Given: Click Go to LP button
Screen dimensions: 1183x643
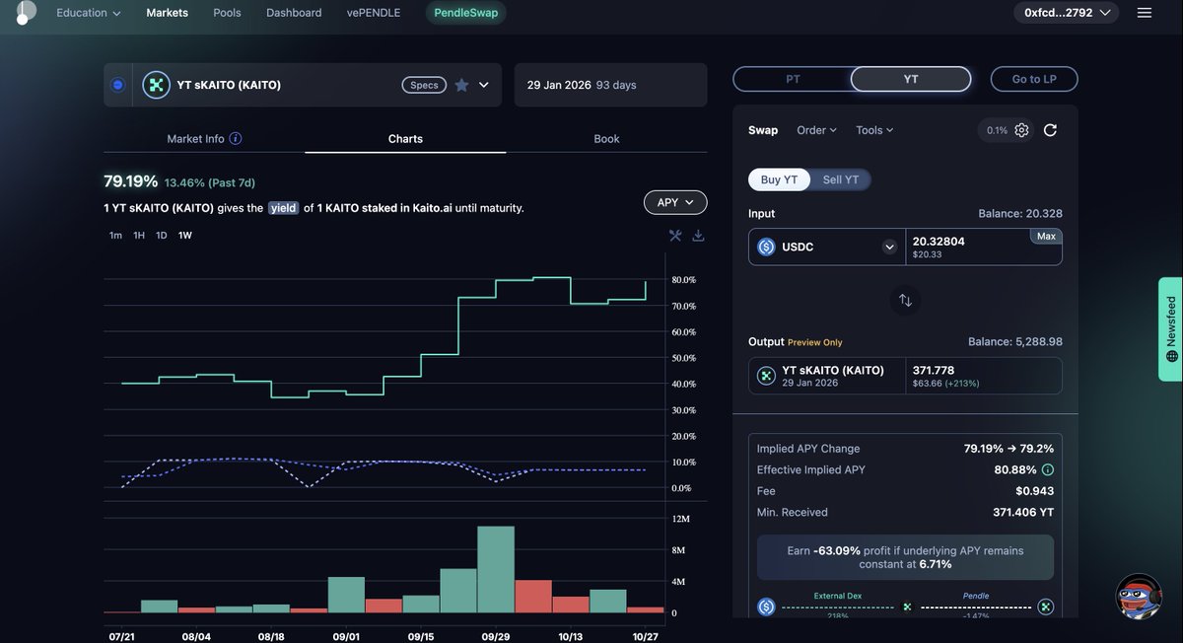Looking at the screenshot, I should (x=1034, y=79).
